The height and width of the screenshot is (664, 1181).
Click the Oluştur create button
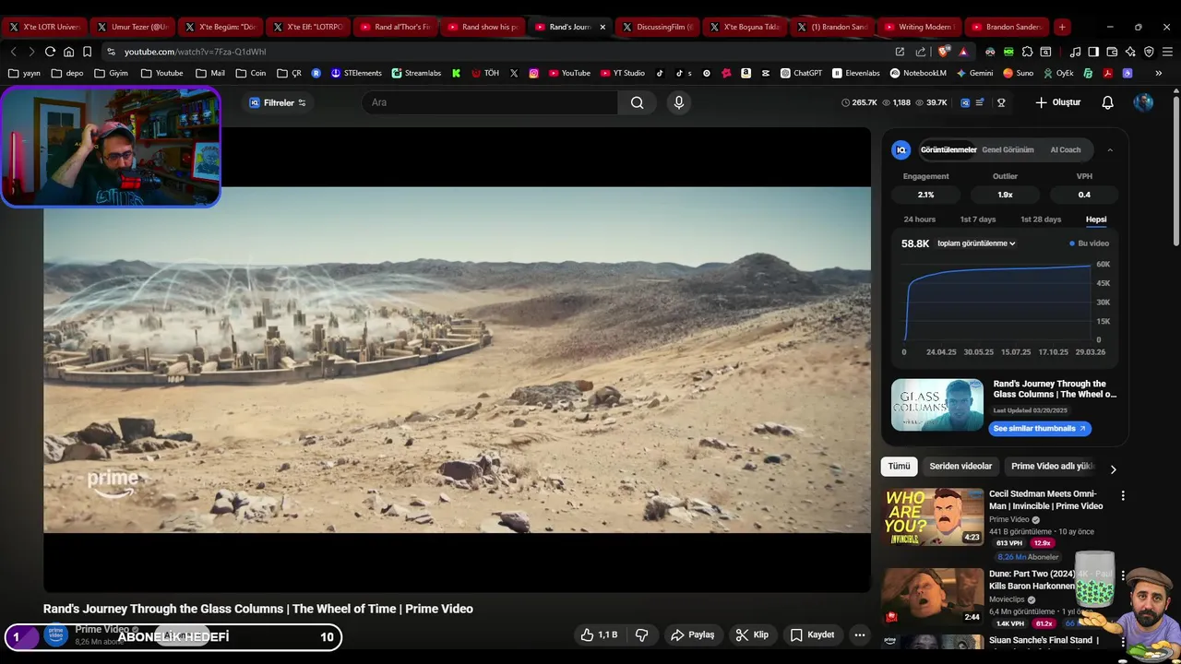1057,102
